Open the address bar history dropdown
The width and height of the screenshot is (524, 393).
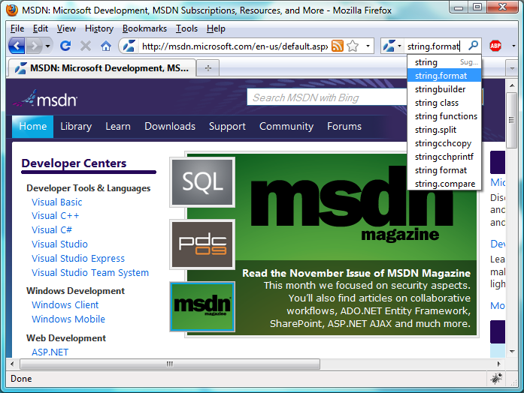(368, 46)
